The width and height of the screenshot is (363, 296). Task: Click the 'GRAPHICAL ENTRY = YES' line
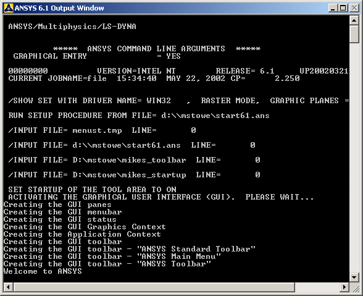coord(97,56)
